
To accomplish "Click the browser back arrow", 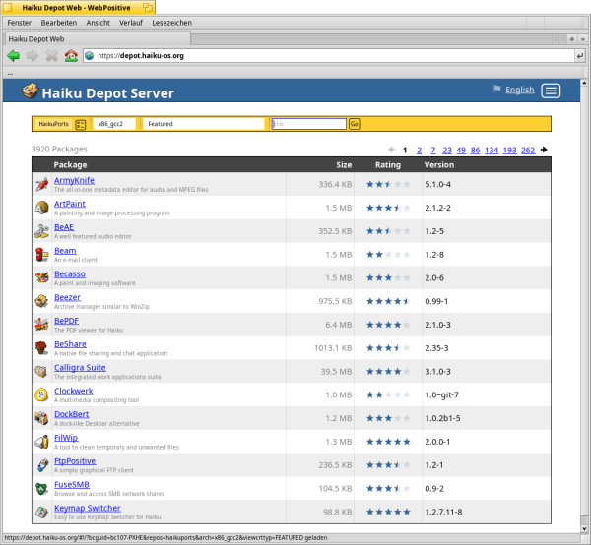I will point(13,56).
